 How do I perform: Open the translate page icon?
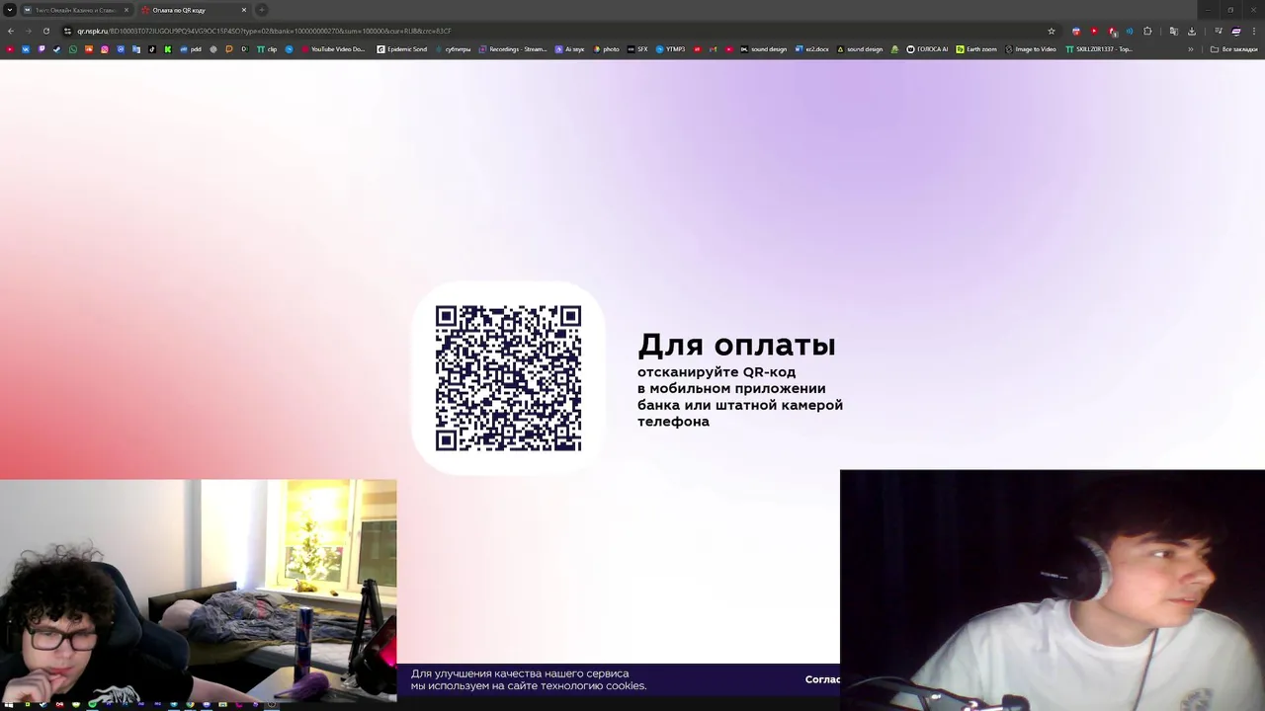pos(1174,31)
